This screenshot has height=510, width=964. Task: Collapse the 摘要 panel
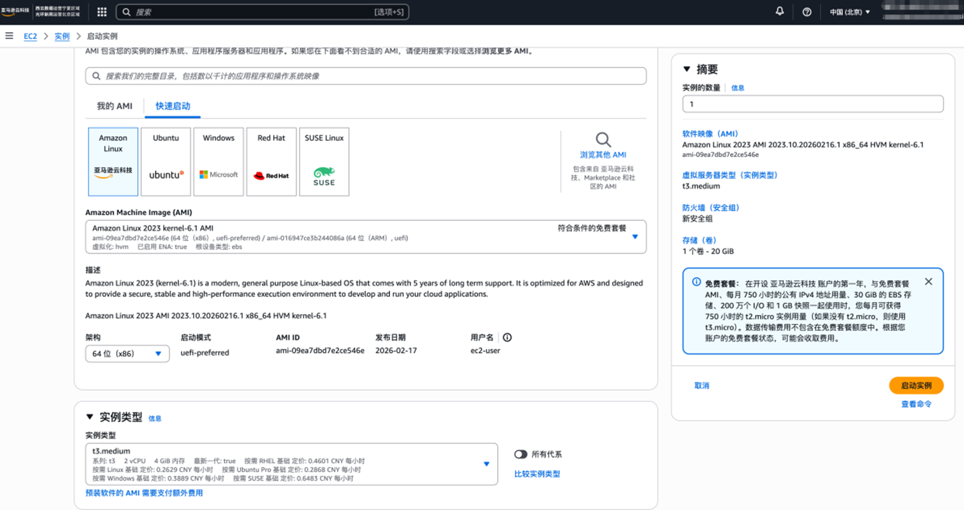687,69
